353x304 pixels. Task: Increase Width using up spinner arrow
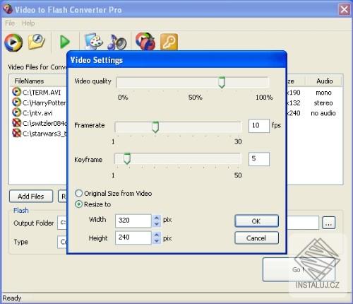[x=157, y=218]
